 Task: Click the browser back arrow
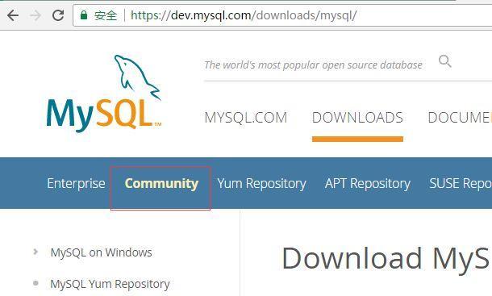point(13,15)
